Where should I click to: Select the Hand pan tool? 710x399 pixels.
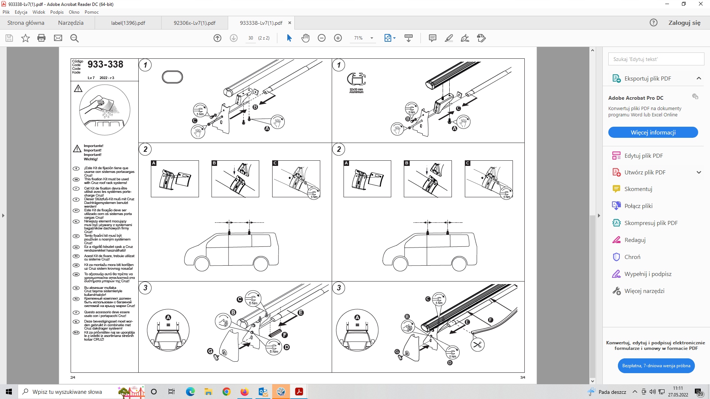305,38
